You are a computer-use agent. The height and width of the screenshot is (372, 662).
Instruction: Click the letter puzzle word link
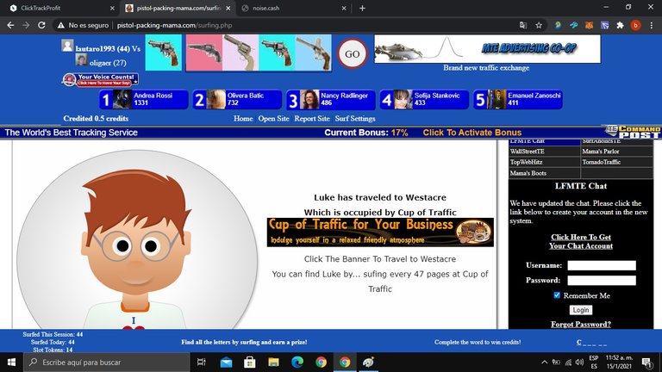tap(591, 342)
